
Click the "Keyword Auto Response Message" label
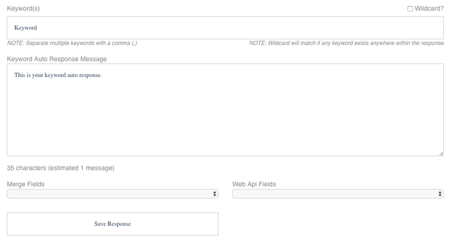[57, 59]
